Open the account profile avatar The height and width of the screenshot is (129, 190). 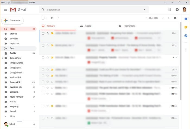(x=184, y=9)
